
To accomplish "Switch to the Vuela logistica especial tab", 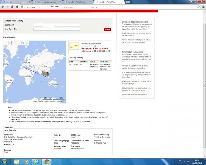I will (46, 2).
